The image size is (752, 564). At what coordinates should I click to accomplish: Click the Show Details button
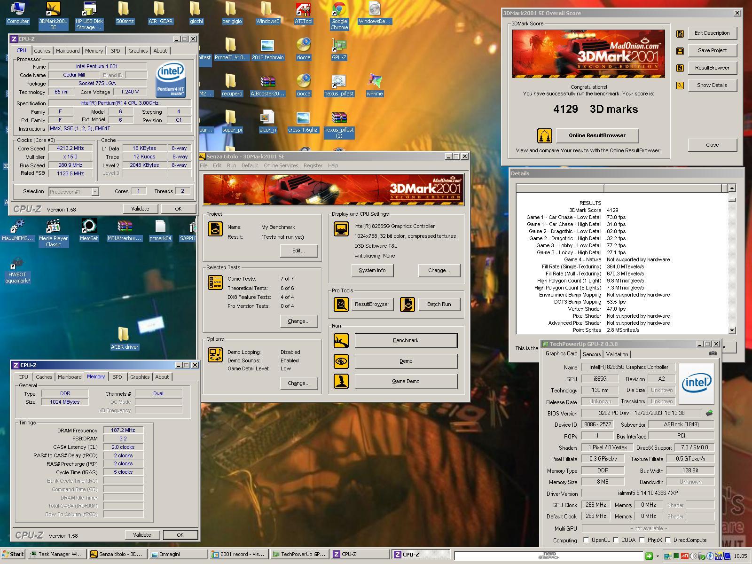(712, 85)
